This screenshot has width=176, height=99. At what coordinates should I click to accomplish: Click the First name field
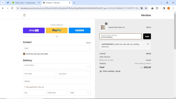39,74
